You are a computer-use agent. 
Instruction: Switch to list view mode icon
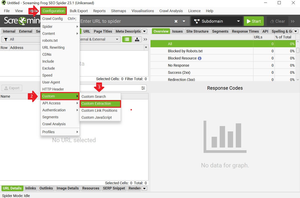pyautogui.click(x=127, y=39)
